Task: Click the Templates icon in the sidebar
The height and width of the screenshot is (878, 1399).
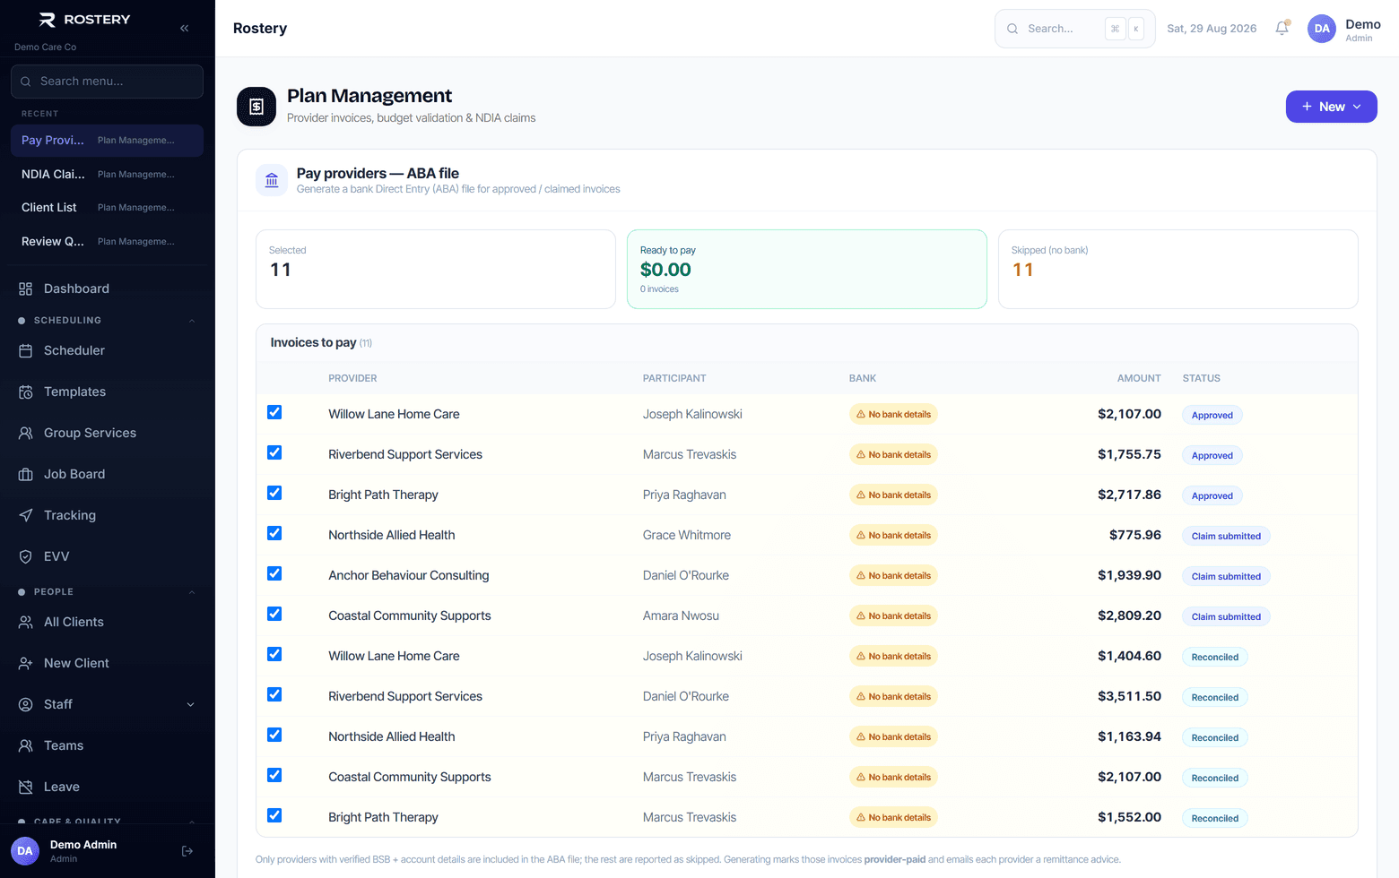Action: point(26,392)
